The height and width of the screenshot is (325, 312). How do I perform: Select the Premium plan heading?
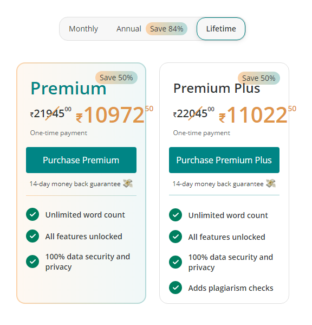68,89
